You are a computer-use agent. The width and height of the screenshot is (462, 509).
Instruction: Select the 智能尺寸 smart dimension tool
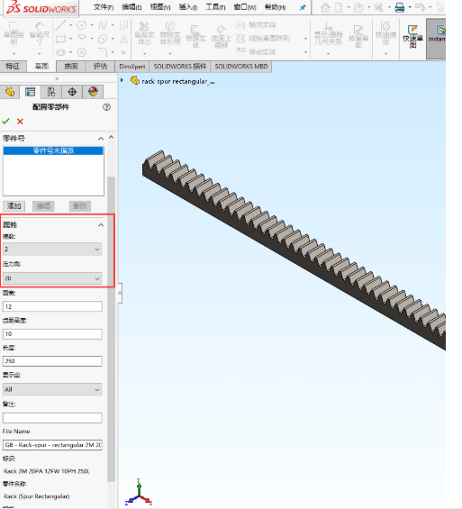(40, 34)
